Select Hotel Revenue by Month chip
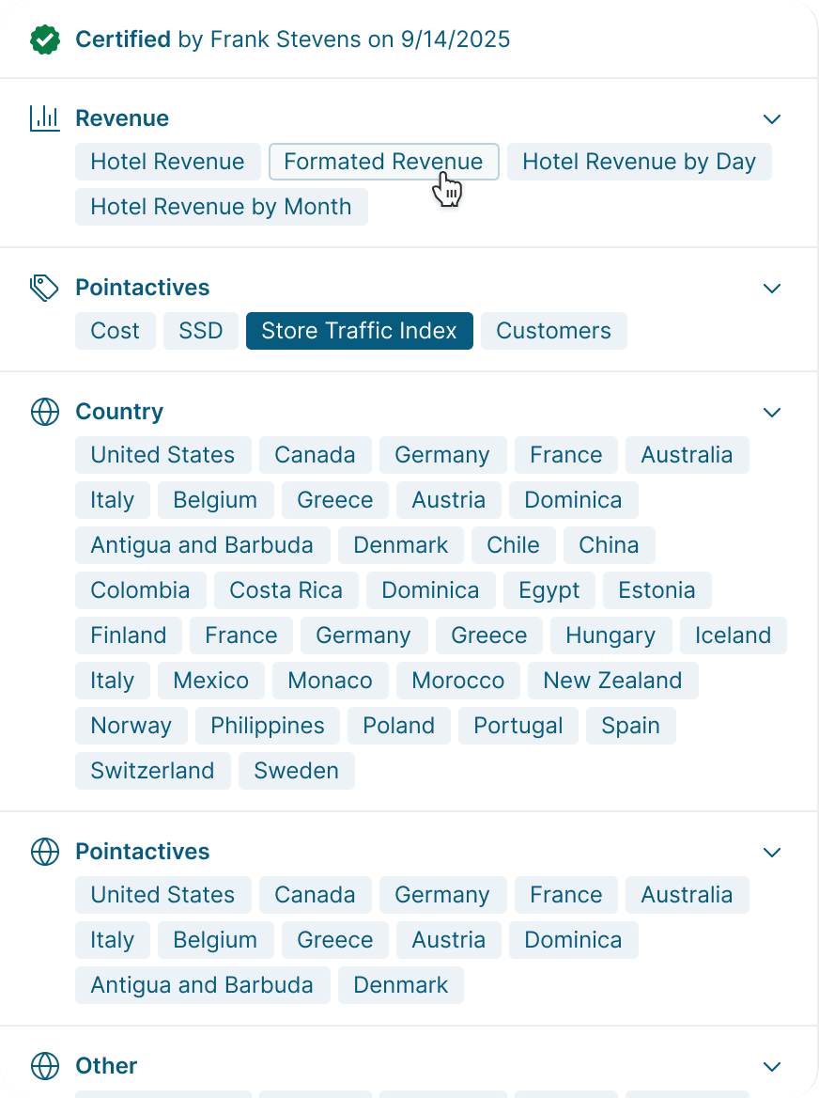 click(x=221, y=207)
